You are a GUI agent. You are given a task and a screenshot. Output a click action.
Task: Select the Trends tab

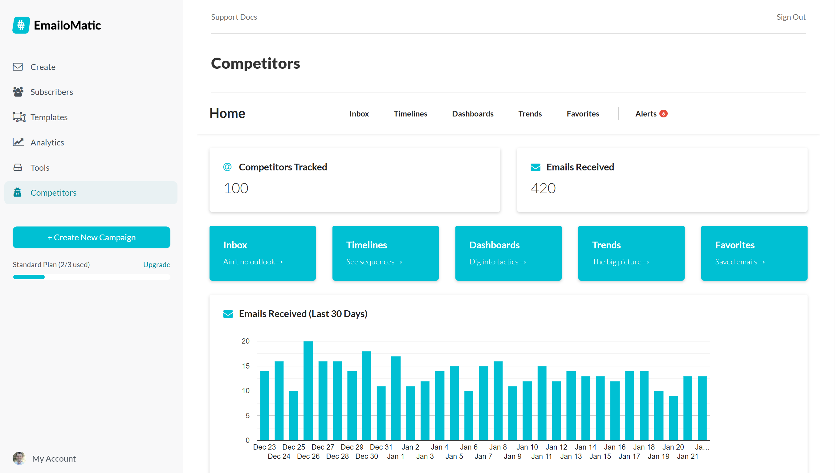coord(530,114)
